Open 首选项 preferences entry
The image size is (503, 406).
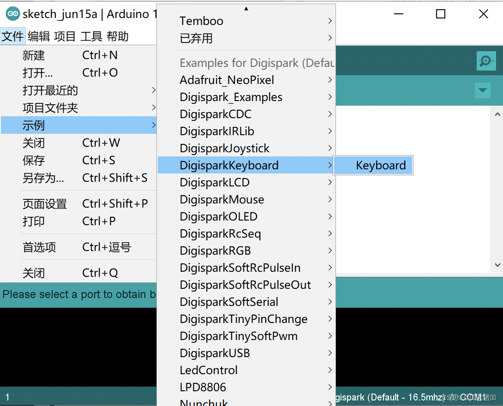pos(79,247)
